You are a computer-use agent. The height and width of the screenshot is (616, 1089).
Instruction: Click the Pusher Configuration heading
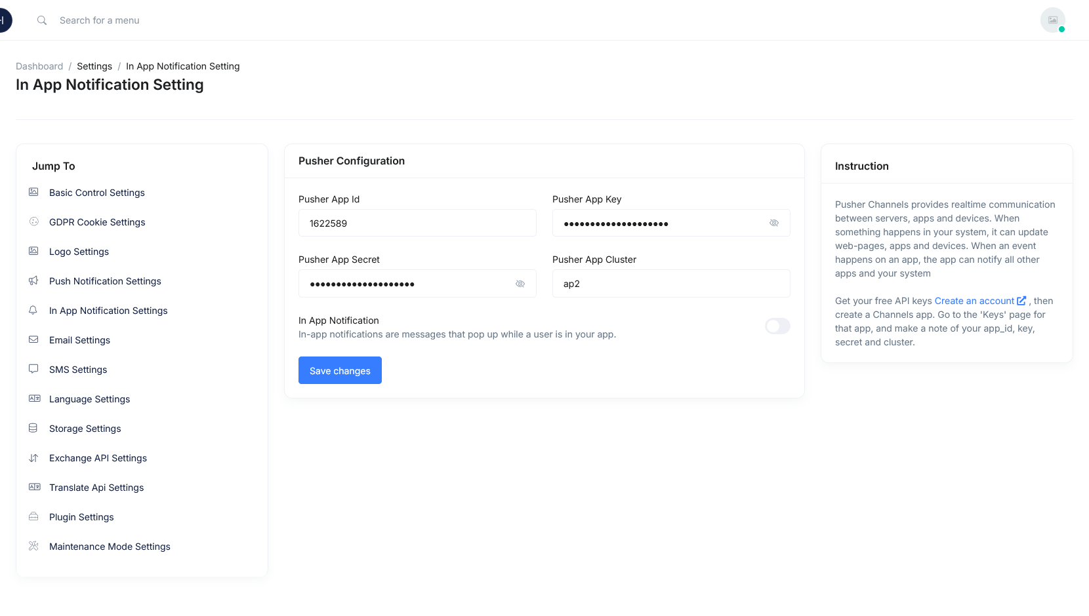coord(352,161)
